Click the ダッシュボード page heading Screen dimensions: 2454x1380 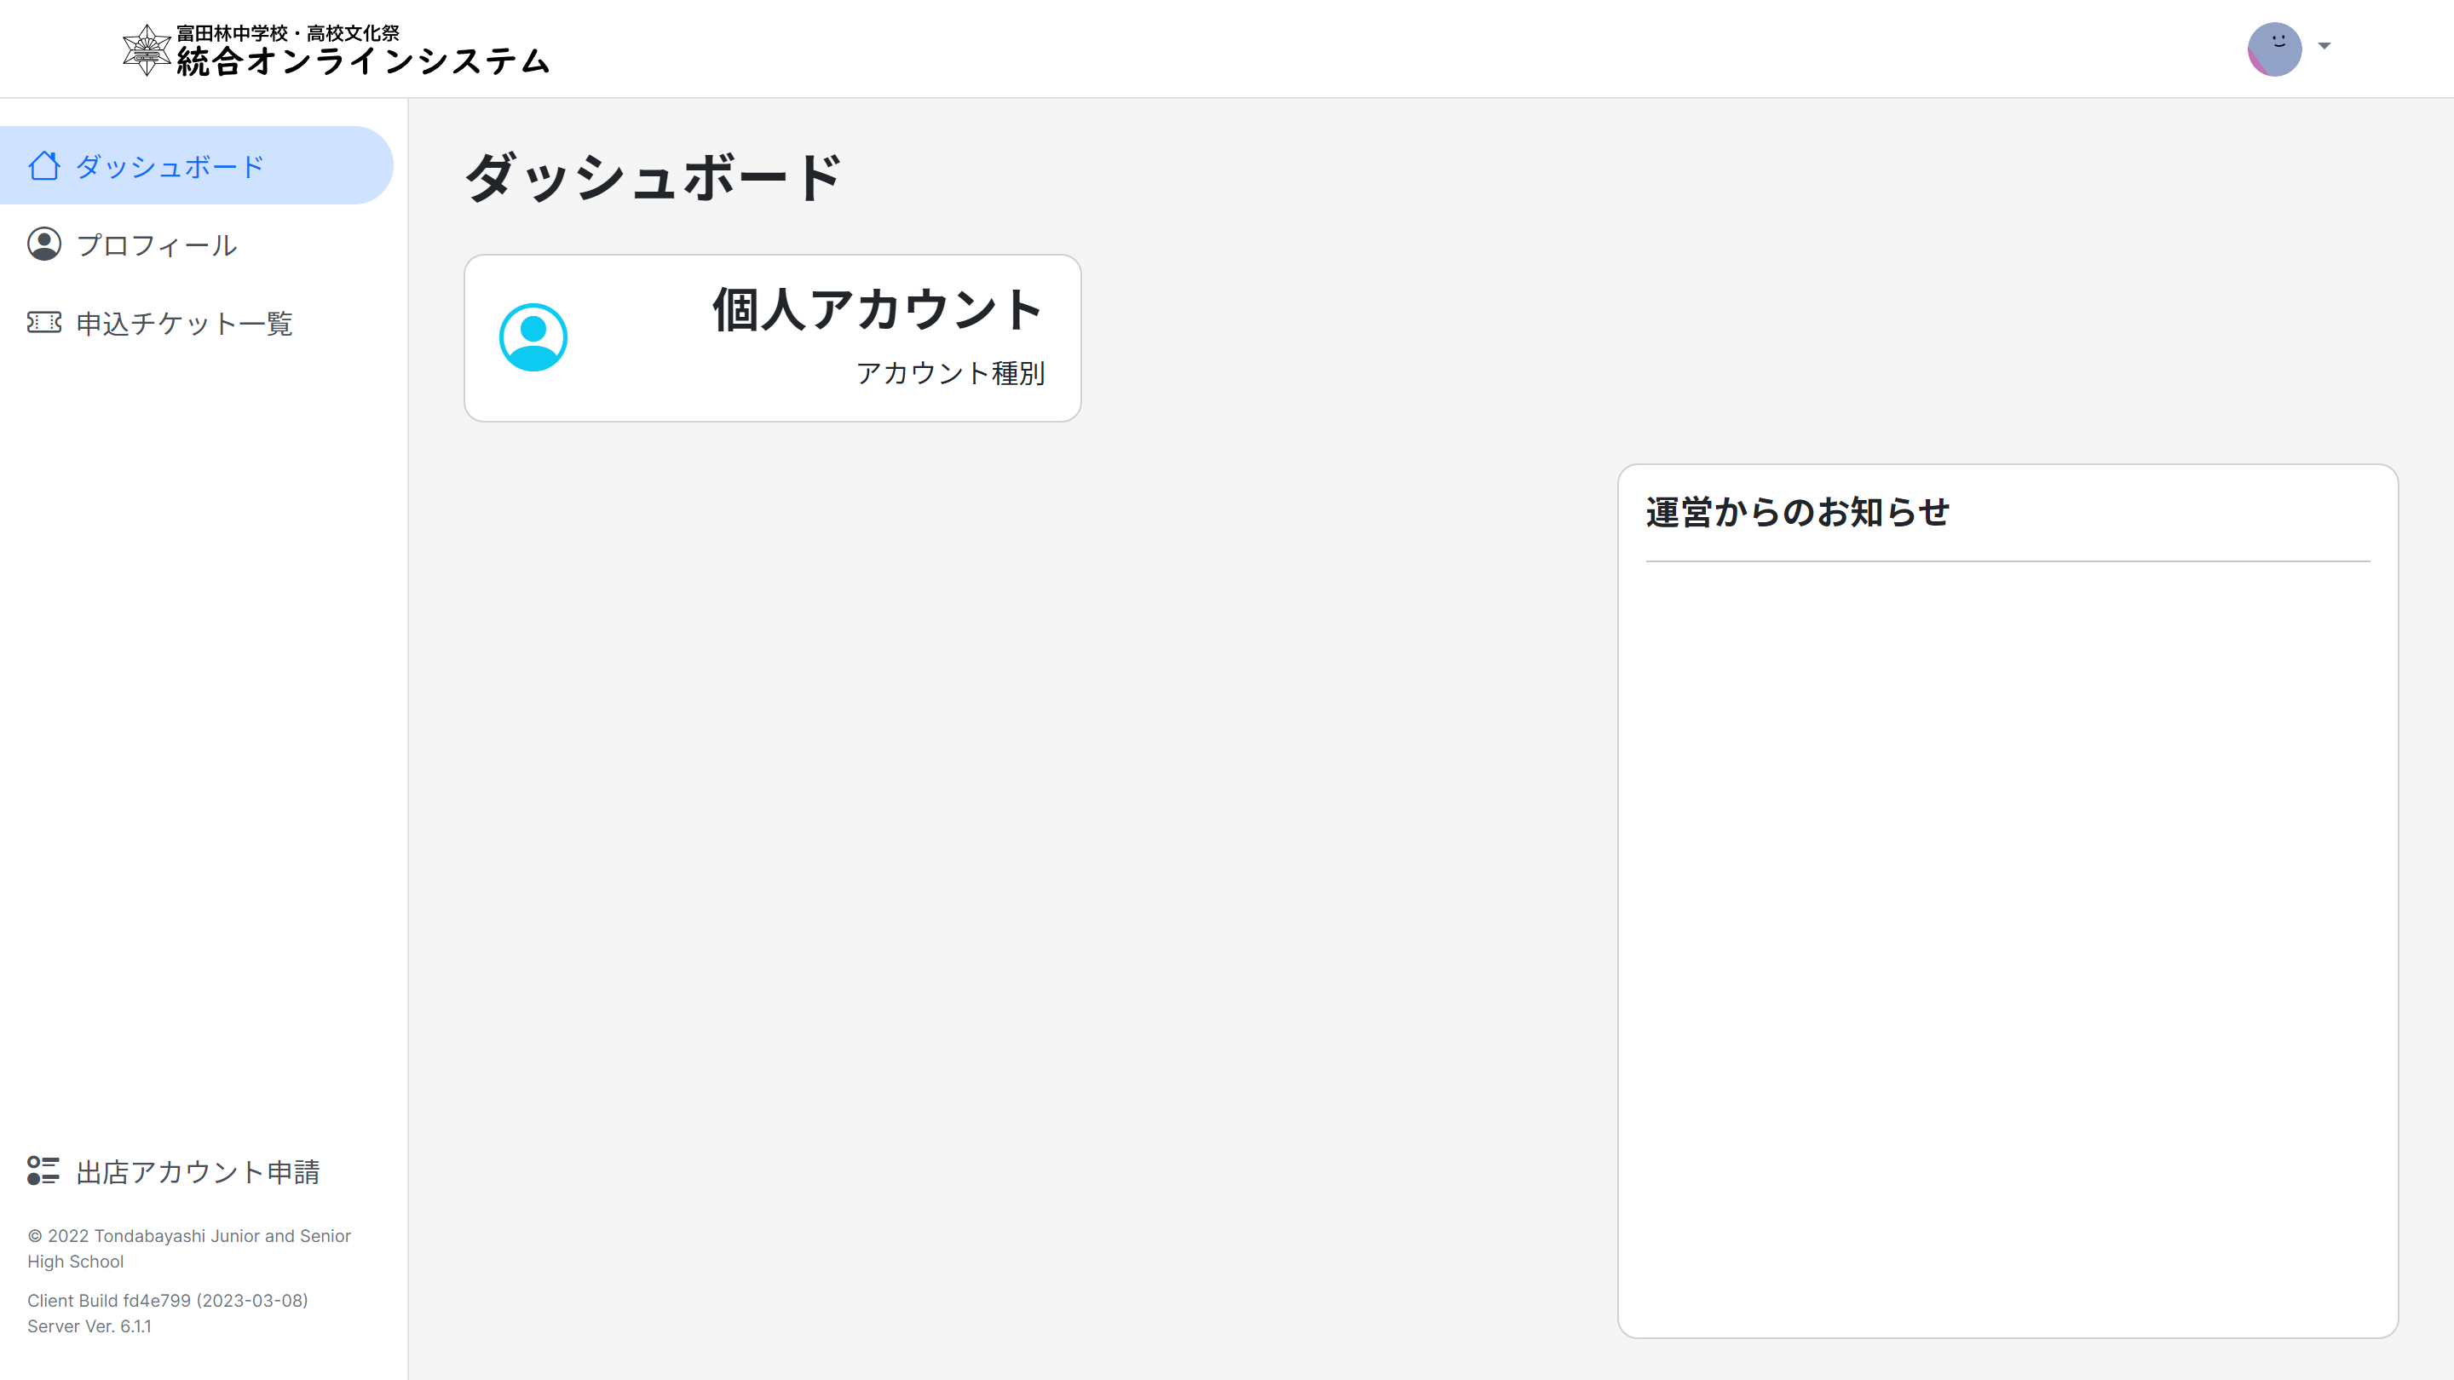coord(654,177)
